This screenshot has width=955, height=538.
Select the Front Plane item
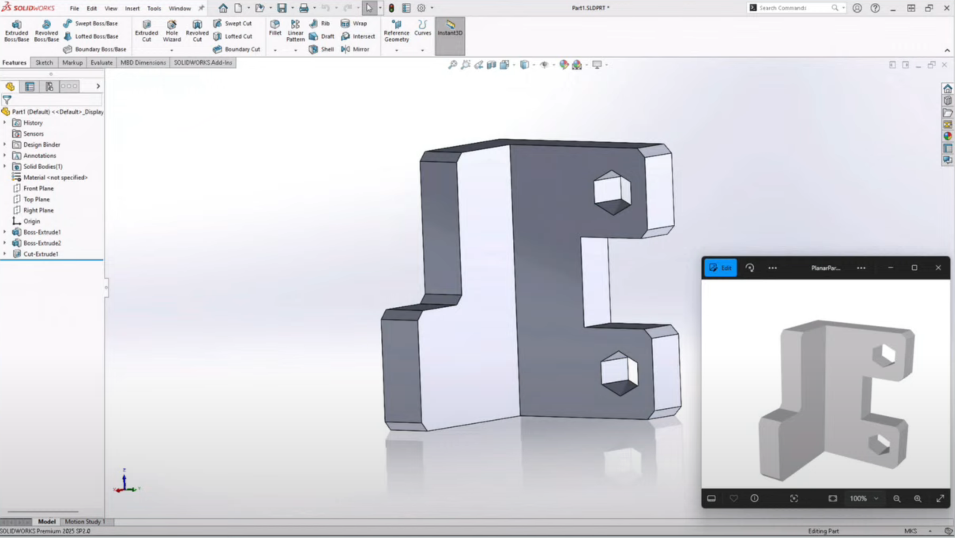coord(38,188)
